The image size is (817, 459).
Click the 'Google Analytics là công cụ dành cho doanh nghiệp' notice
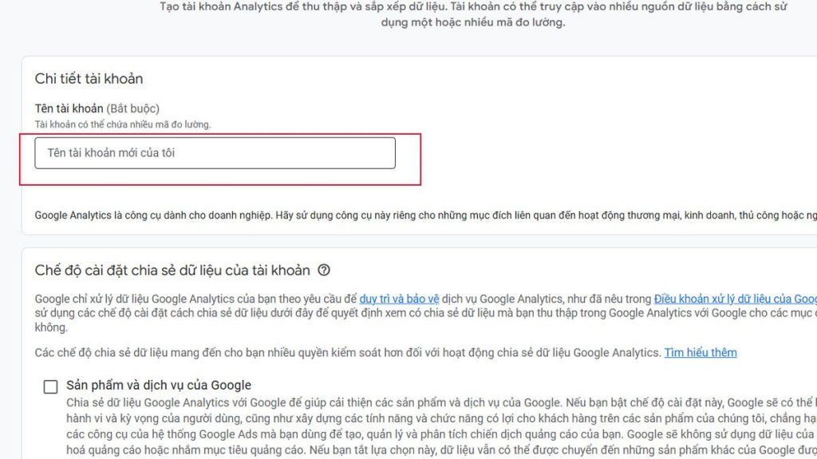[x=426, y=215]
